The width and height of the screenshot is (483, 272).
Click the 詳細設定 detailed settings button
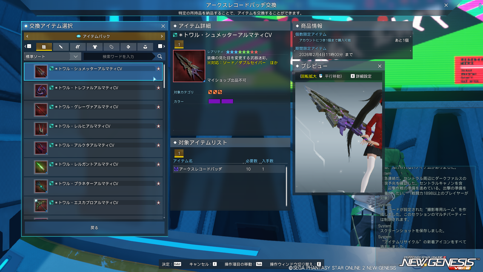pos(361,76)
